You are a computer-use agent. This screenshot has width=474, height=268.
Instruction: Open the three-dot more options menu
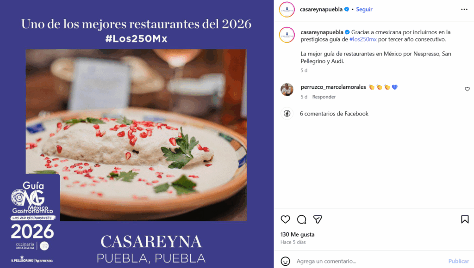(x=464, y=9)
